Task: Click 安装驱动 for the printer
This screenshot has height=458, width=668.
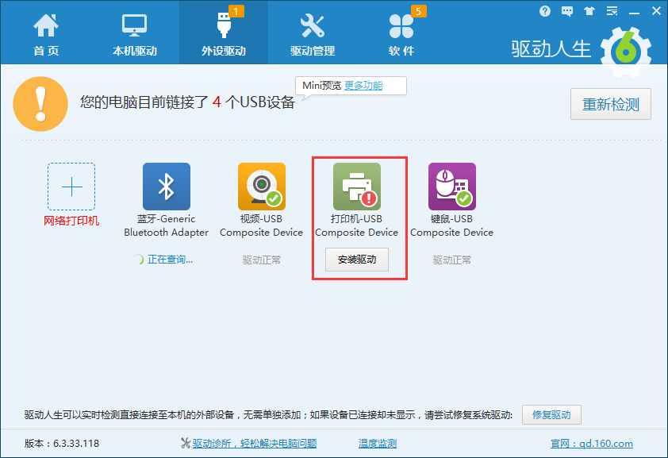Action: (x=357, y=260)
